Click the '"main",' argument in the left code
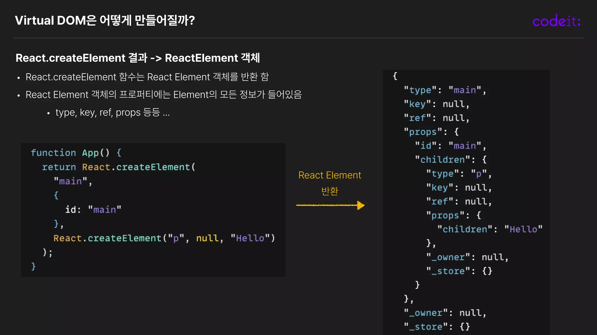This screenshot has height=335, width=597. pyautogui.click(x=73, y=181)
